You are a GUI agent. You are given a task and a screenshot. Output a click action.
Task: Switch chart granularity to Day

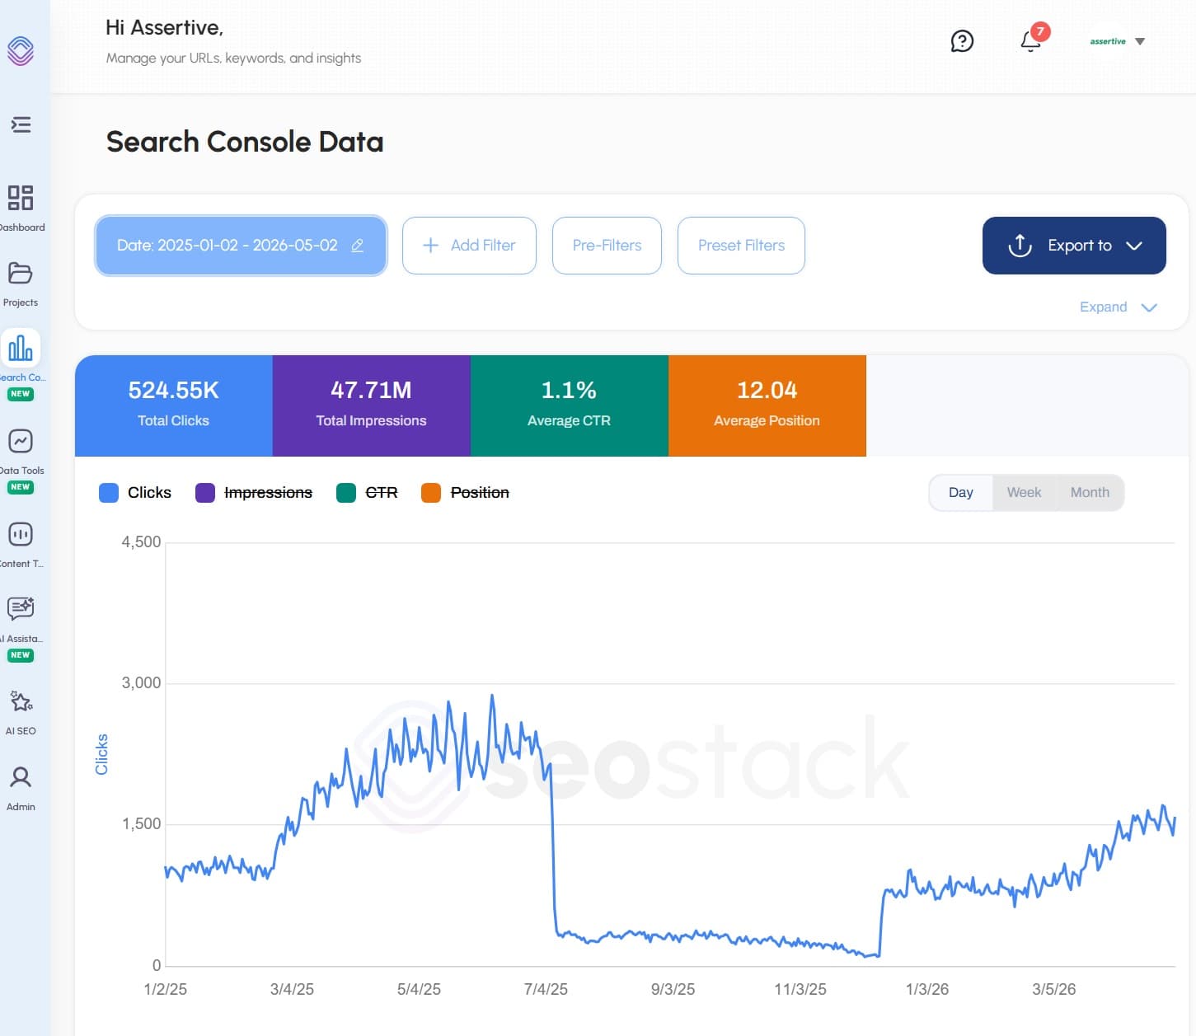tap(961, 493)
